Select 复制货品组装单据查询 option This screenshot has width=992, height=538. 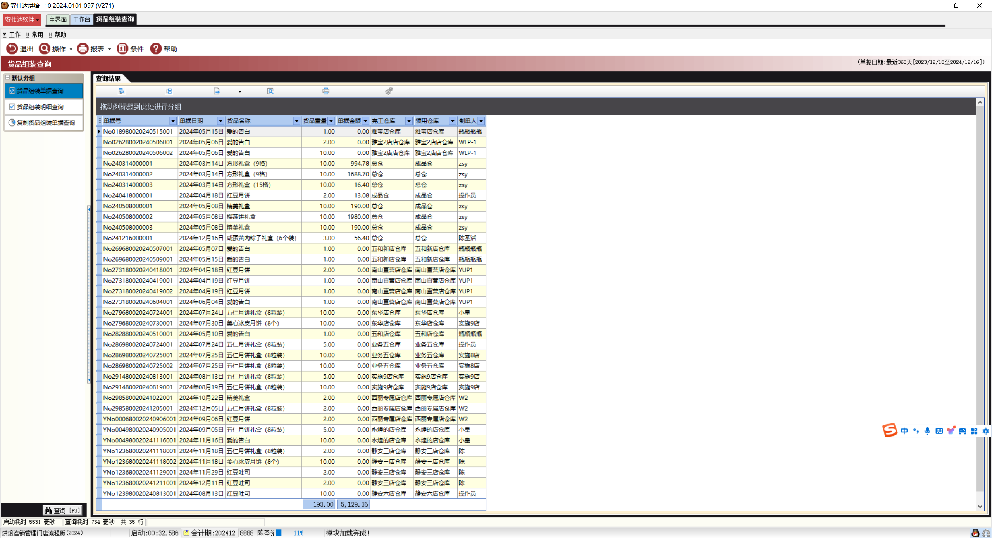(x=45, y=123)
